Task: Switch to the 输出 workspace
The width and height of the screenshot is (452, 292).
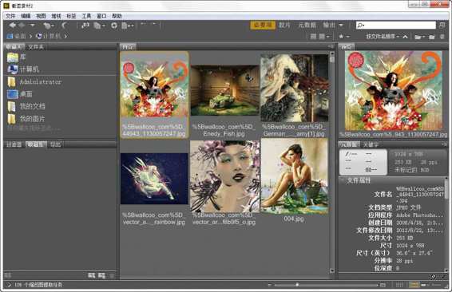Action: (x=329, y=25)
